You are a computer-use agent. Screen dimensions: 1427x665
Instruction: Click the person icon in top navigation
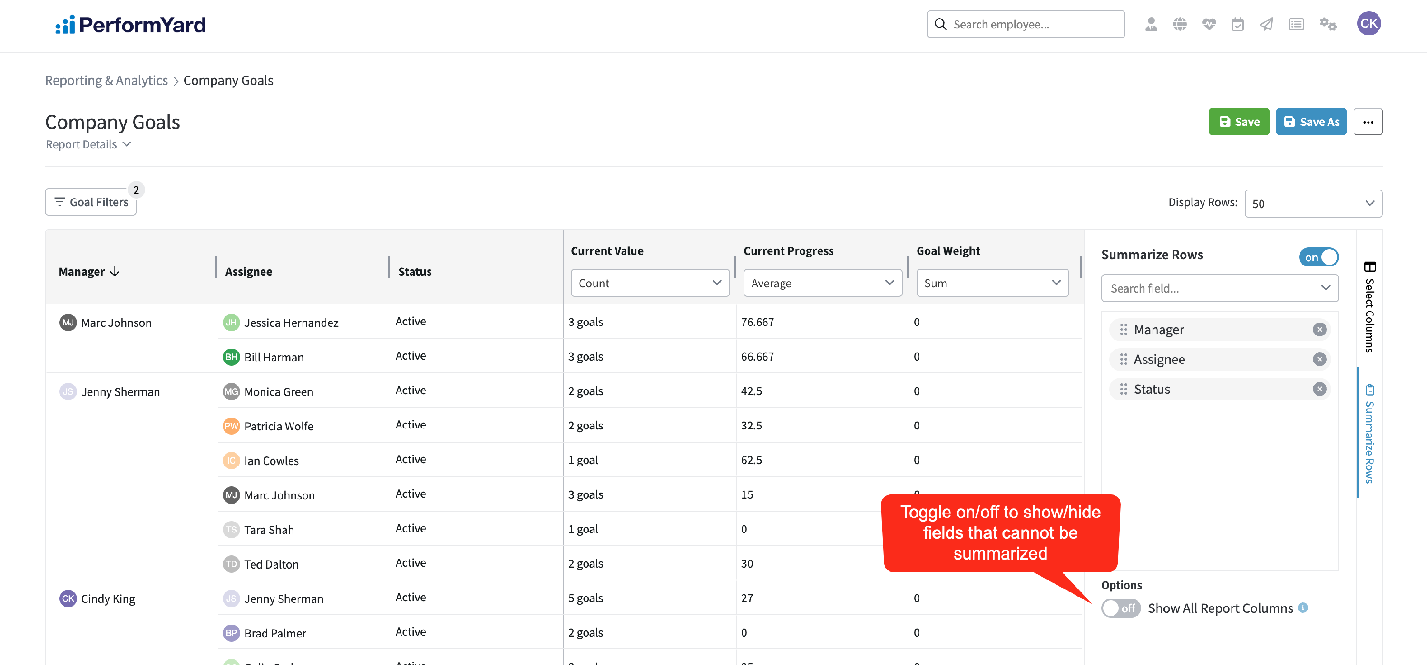(1151, 24)
